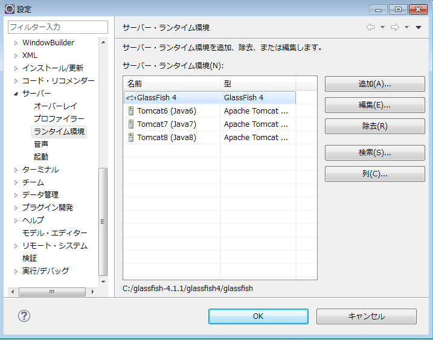Click the horizontal scrollbar left arrow
This screenshot has height=340, width=433.
pos(13,292)
